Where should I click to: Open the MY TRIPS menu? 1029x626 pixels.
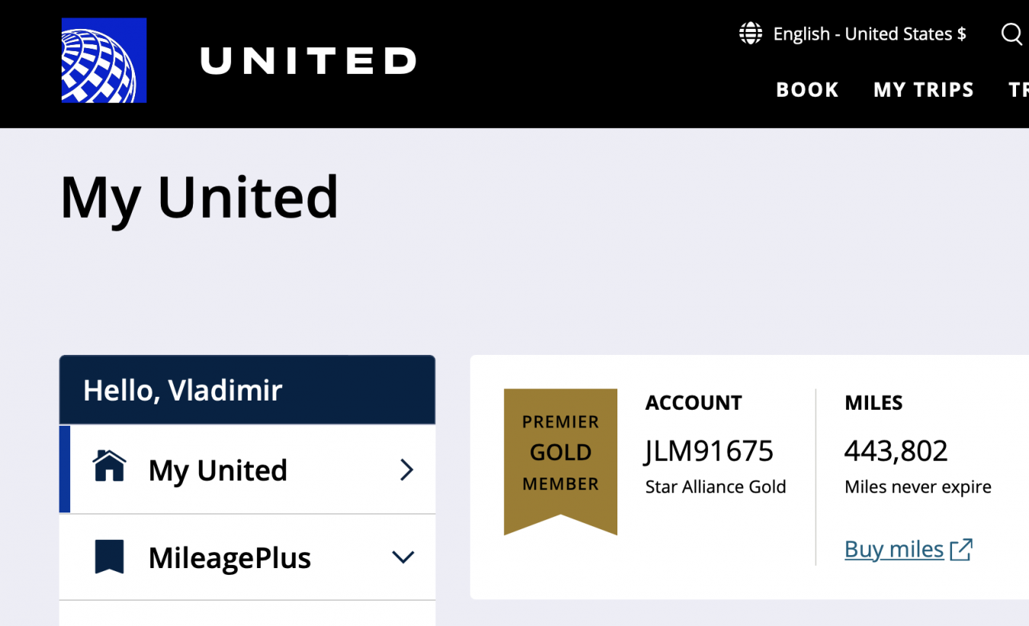point(923,90)
